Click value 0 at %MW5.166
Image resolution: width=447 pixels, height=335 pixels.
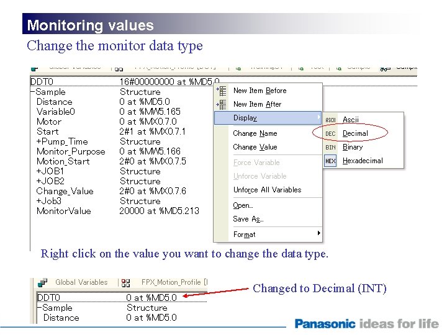pyautogui.click(x=150, y=151)
